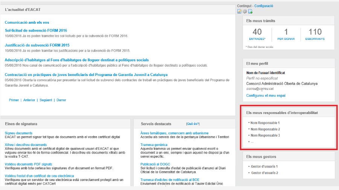339x190 pixels.
Task: Click the gear settings icon
Action: [x=244, y=11]
